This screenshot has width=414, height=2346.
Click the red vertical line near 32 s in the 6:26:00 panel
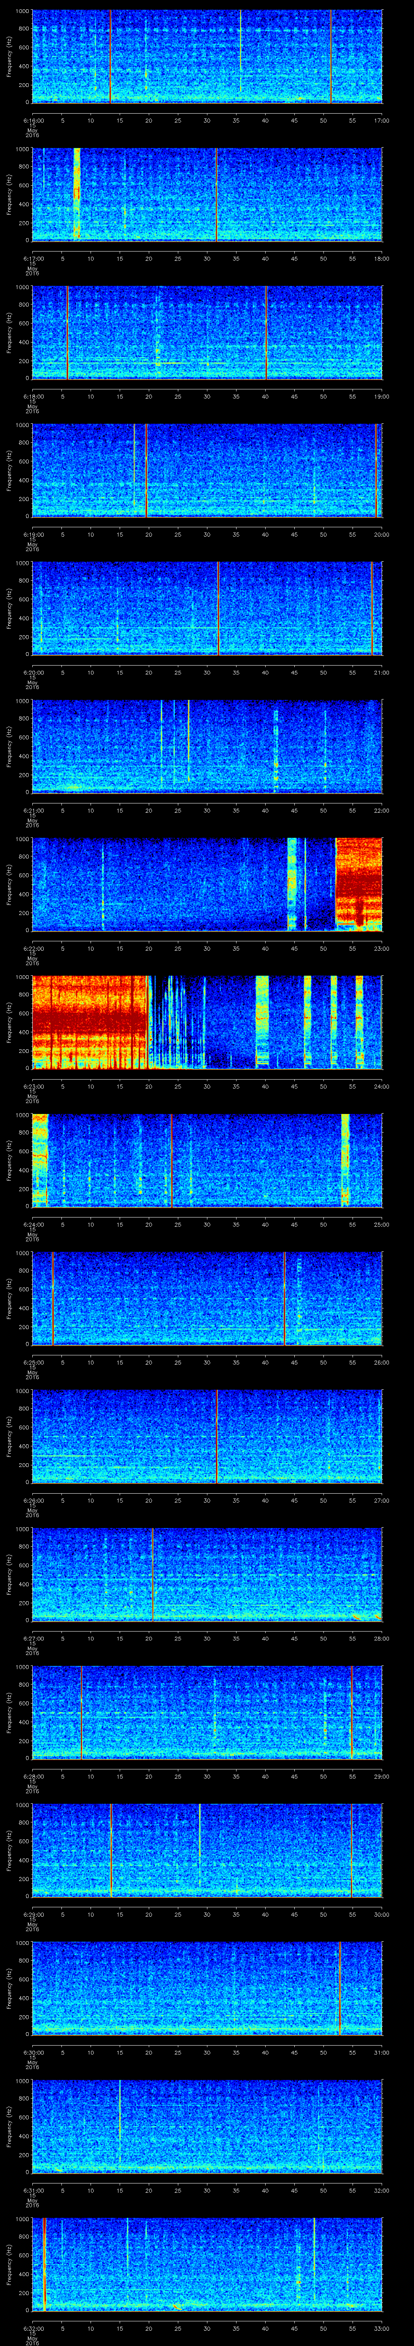pyautogui.click(x=217, y=1437)
